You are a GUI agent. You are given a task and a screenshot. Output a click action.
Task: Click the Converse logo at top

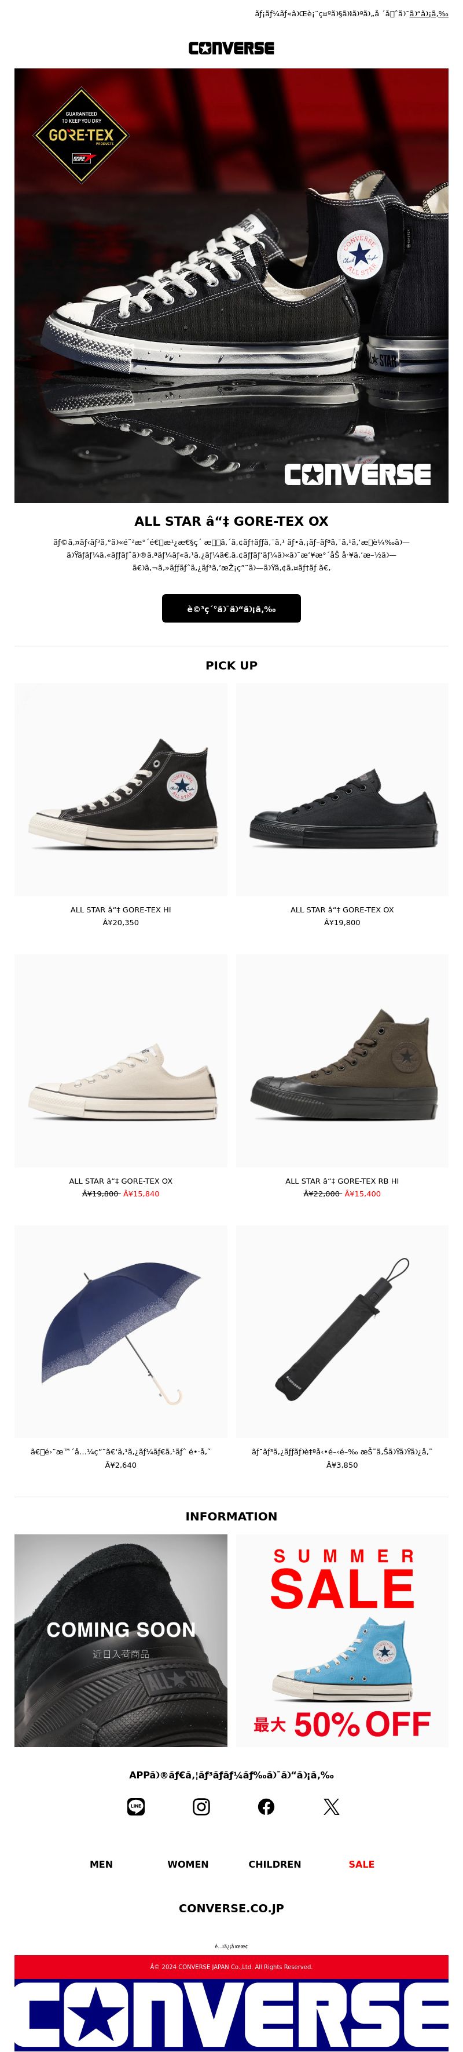[231, 48]
